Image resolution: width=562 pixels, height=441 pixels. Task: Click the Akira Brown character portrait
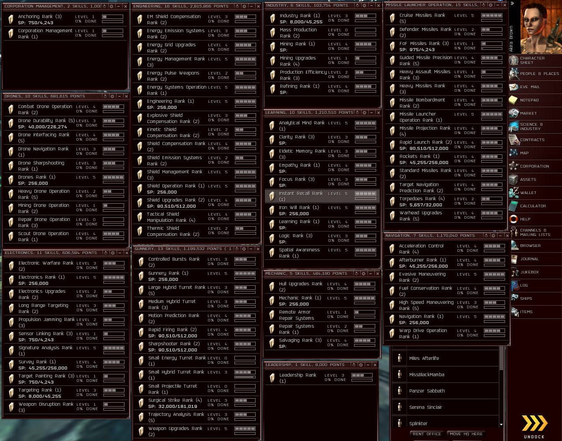[541, 27]
